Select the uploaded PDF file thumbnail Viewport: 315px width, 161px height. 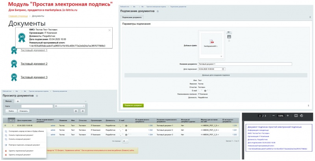tap(211, 44)
